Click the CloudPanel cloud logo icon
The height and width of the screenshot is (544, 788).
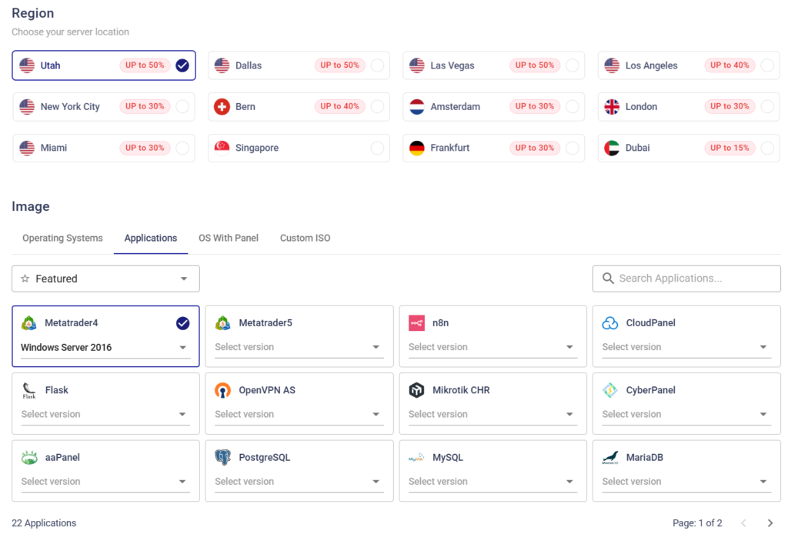(x=610, y=323)
